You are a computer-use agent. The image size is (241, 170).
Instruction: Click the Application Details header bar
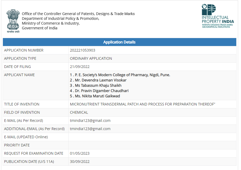119,42
